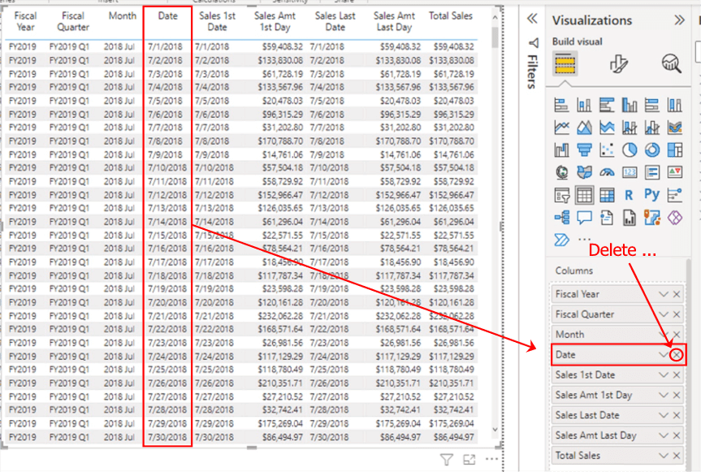Select the clustered bar chart visual

[x=607, y=105]
